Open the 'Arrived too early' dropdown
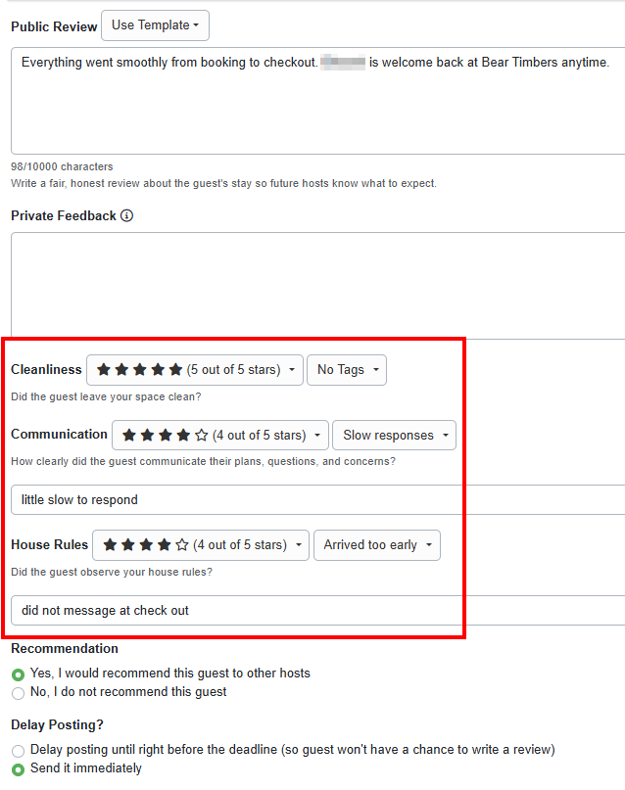The height and width of the screenshot is (790, 625). coord(377,545)
